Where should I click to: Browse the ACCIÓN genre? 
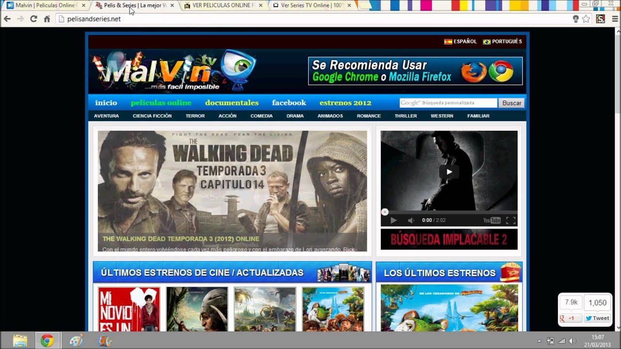coord(228,116)
